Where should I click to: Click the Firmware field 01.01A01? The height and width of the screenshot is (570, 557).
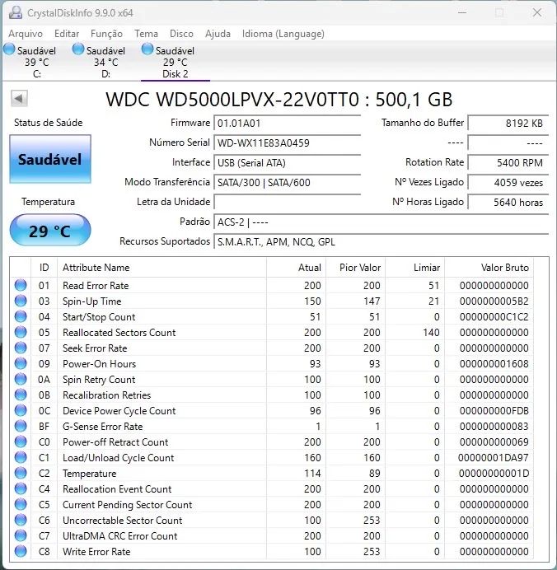click(288, 124)
